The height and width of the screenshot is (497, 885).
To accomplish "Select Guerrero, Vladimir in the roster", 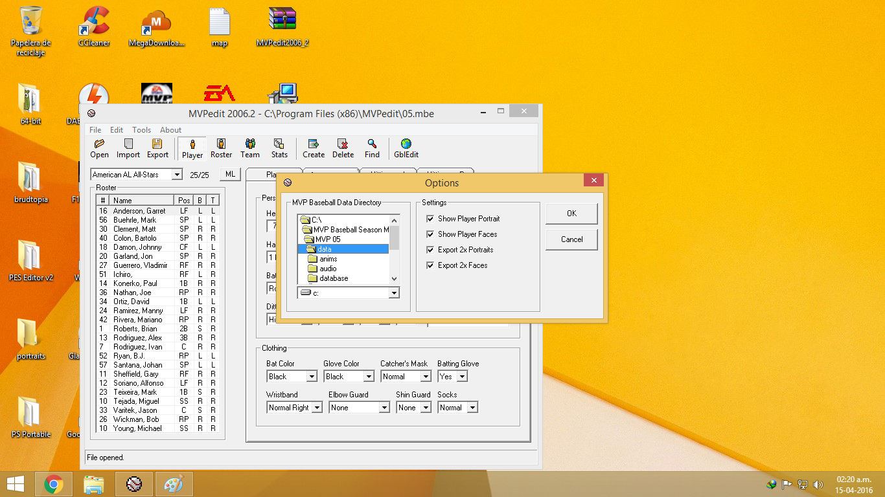I will coord(158,265).
